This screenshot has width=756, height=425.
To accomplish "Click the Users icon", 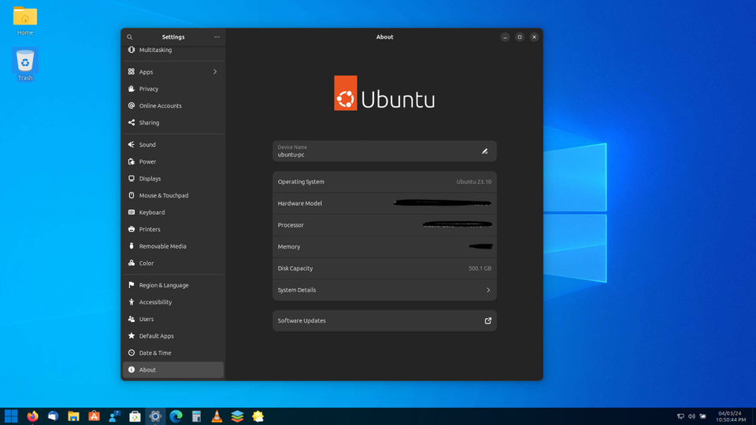I will pyautogui.click(x=132, y=319).
